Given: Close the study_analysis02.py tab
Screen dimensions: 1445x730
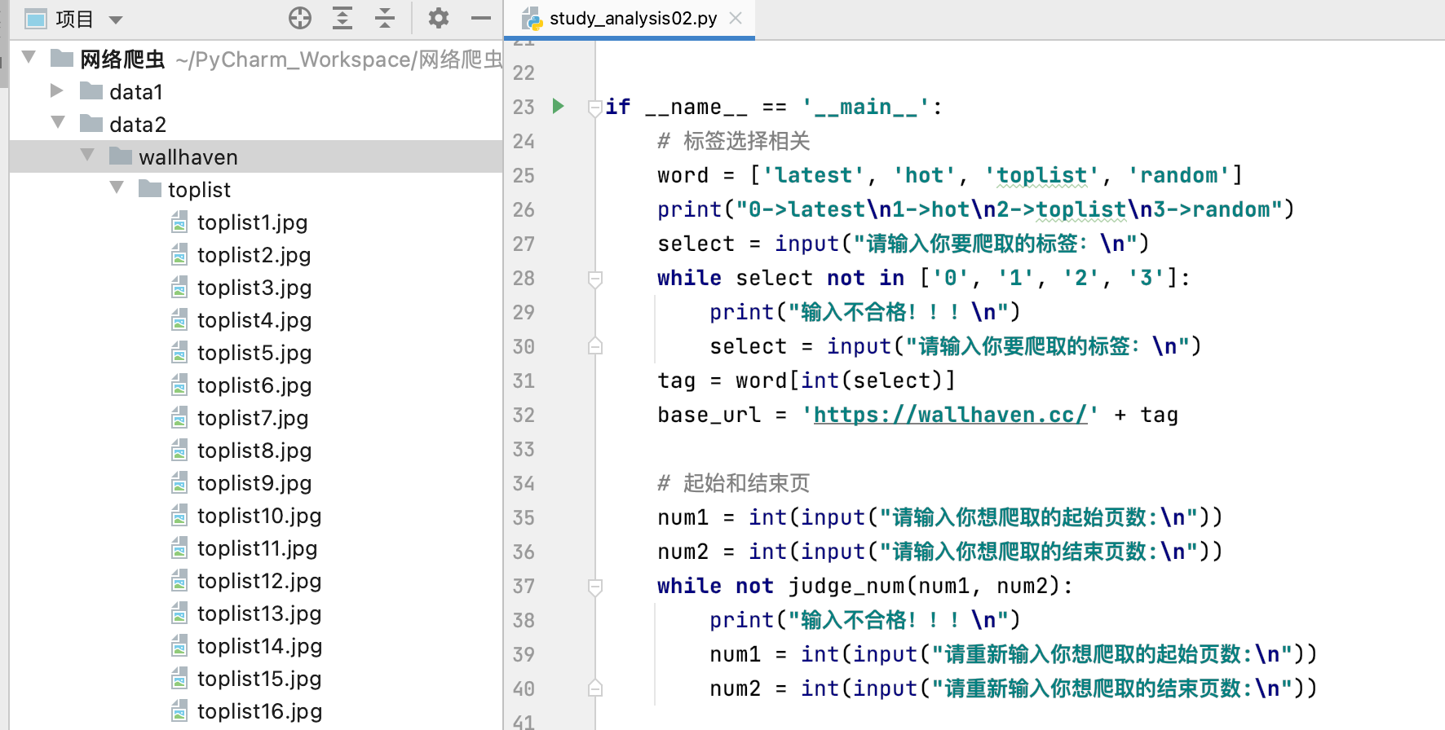Looking at the screenshot, I should coord(736,18).
